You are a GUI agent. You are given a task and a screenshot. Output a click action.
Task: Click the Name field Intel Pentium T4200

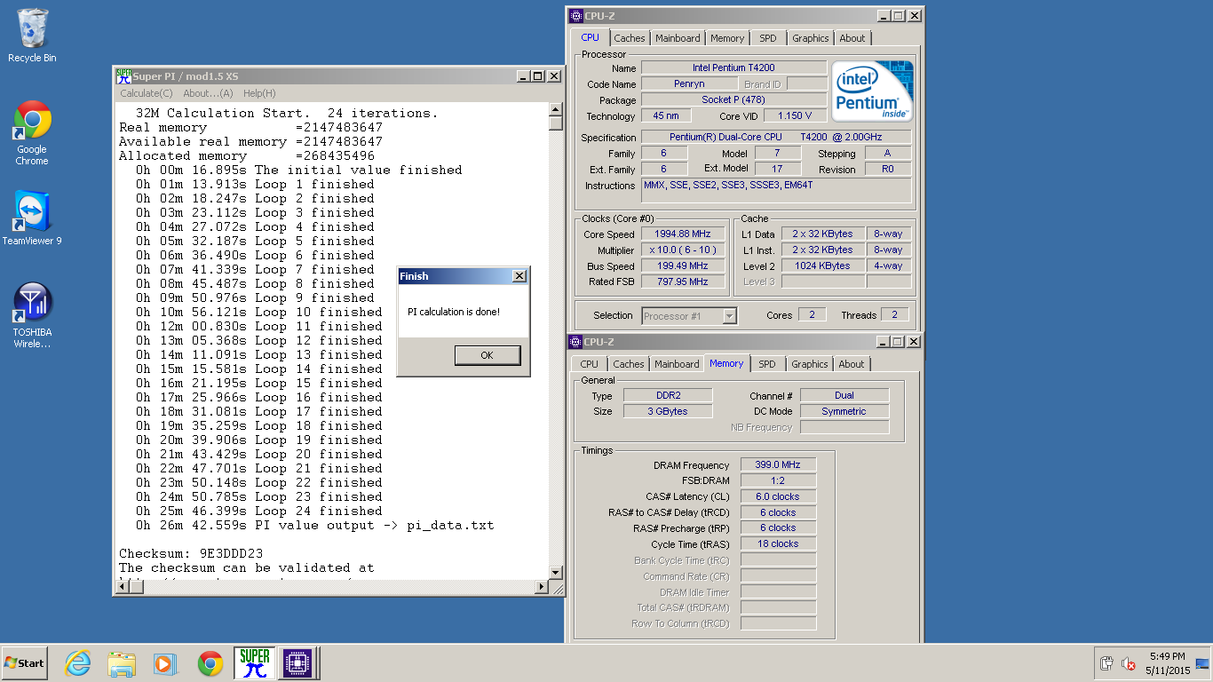point(733,68)
